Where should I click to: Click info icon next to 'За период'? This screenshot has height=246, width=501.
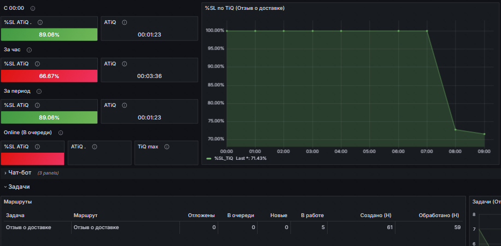pos(39,92)
